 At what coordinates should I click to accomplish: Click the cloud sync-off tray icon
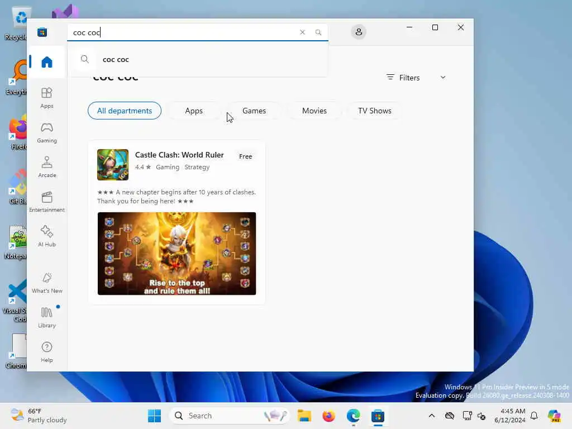[450, 416]
